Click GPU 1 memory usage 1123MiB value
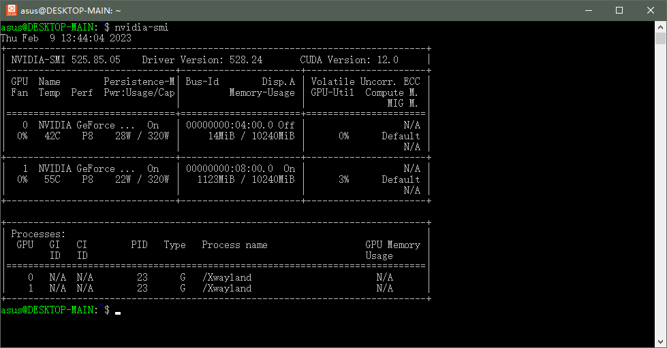This screenshot has width=667, height=348. [x=215, y=179]
